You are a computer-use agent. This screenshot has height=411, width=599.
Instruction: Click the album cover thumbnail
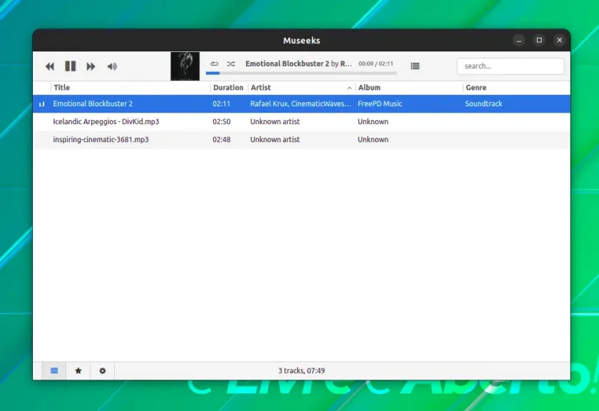185,66
